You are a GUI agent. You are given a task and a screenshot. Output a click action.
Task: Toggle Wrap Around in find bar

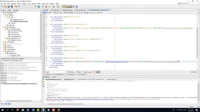pos(99,72)
